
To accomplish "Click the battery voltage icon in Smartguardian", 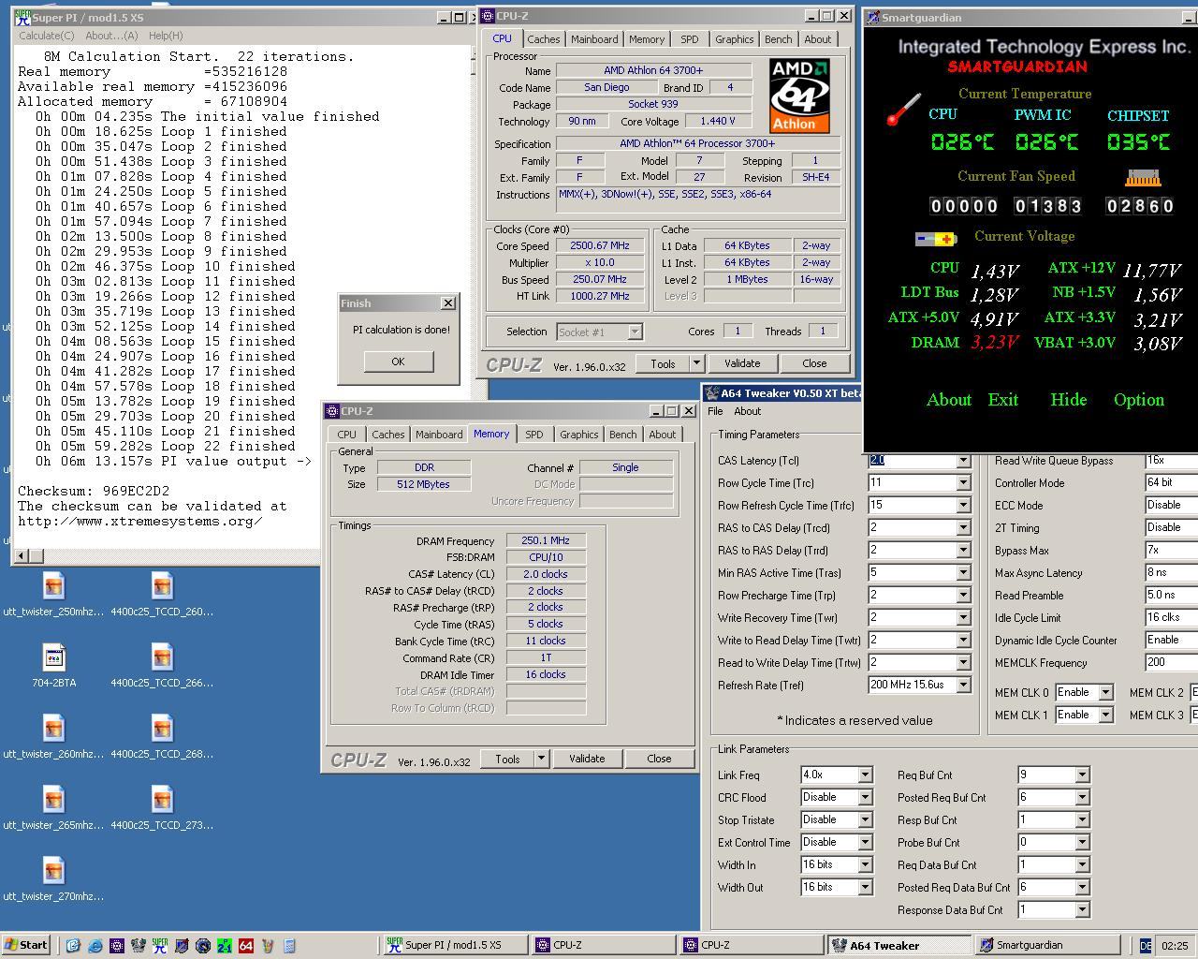I will click(936, 239).
